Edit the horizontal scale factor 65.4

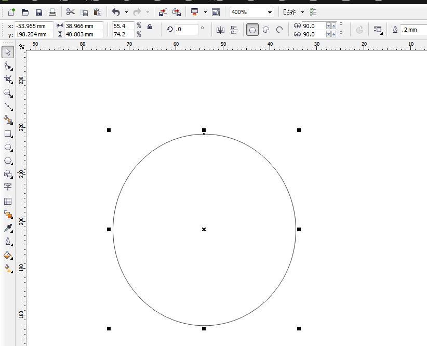click(123, 26)
